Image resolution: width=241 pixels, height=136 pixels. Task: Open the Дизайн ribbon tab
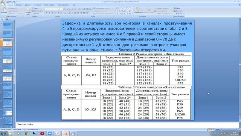(27, 5)
